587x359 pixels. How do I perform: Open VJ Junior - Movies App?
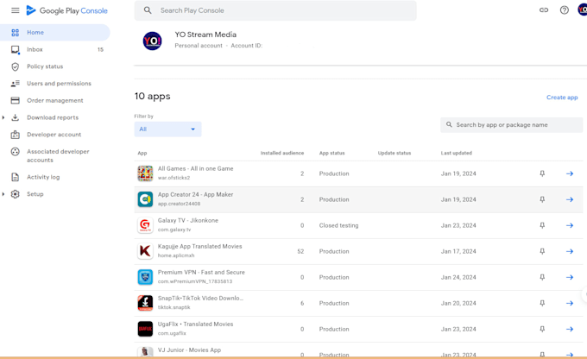(x=189, y=350)
